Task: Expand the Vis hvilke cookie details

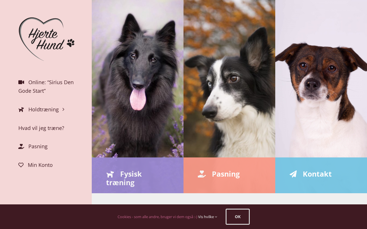Action: click(x=208, y=217)
